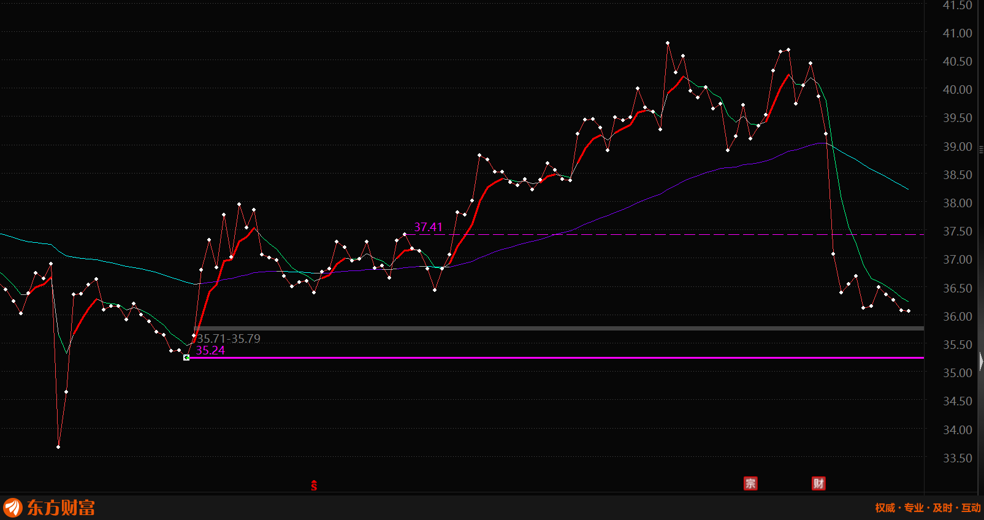Click the red S event marker

(314, 486)
